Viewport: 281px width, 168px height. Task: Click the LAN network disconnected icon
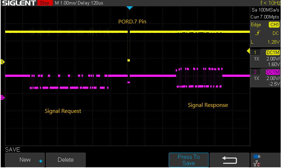(257, 163)
